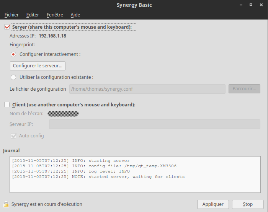Close the Synergy Basic window
268x212 pixels.
pyautogui.click(x=261, y=5)
